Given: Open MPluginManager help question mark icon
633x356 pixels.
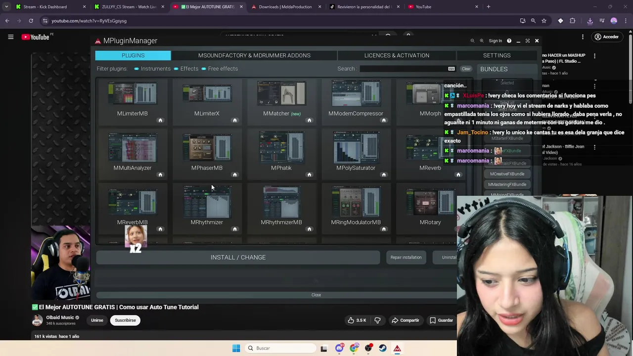Looking at the screenshot, I should (509, 41).
